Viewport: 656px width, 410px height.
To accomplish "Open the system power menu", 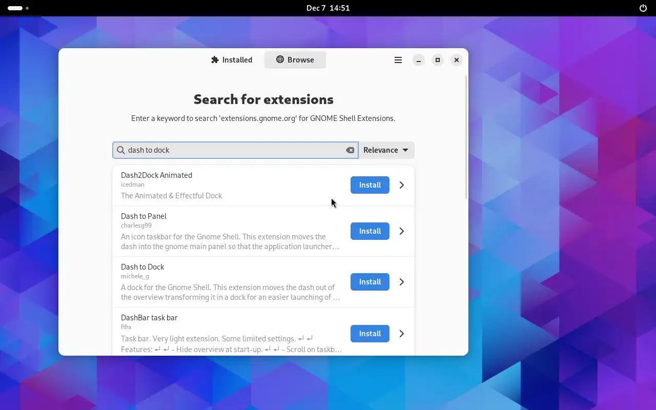I will coord(643,8).
